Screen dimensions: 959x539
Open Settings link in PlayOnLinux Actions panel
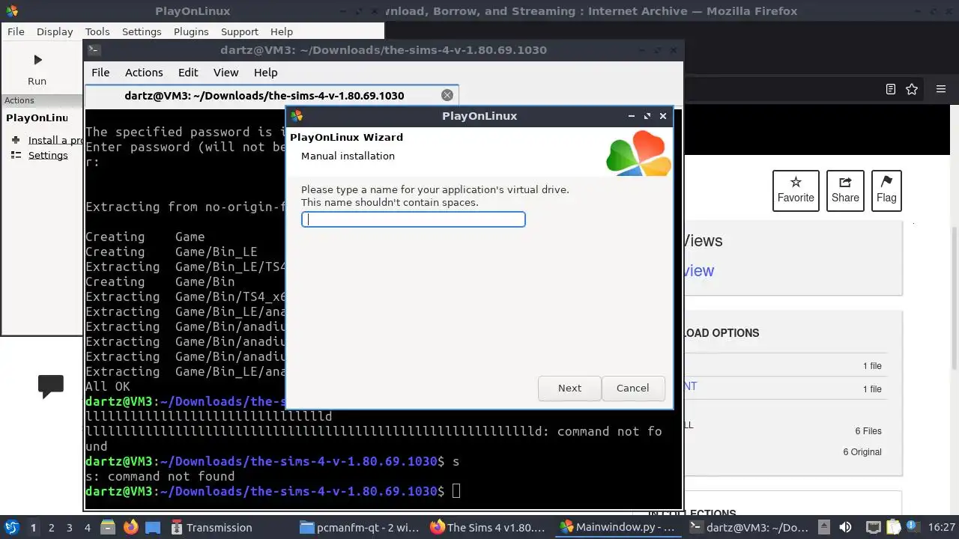tap(48, 155)
